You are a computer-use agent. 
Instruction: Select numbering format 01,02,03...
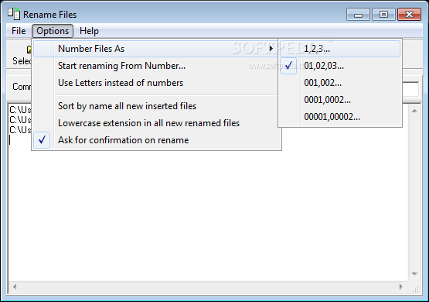tap(340, 66)
